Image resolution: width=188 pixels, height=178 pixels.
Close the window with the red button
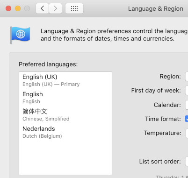[x=8, y=8]
